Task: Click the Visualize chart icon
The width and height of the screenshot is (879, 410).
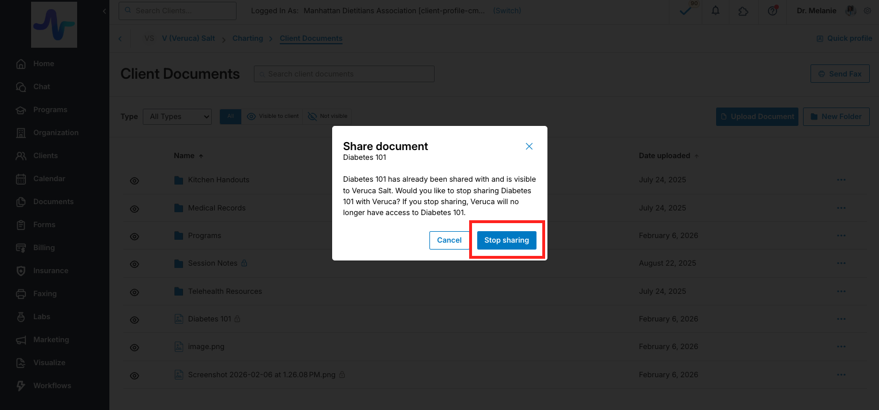Action: click(21, 363)
